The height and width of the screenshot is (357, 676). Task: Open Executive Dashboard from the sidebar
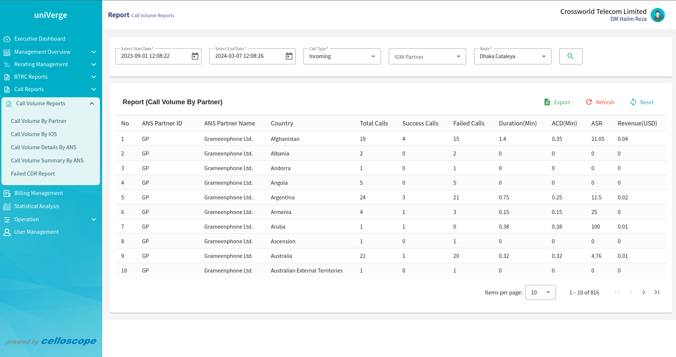(x=40, y=39)
